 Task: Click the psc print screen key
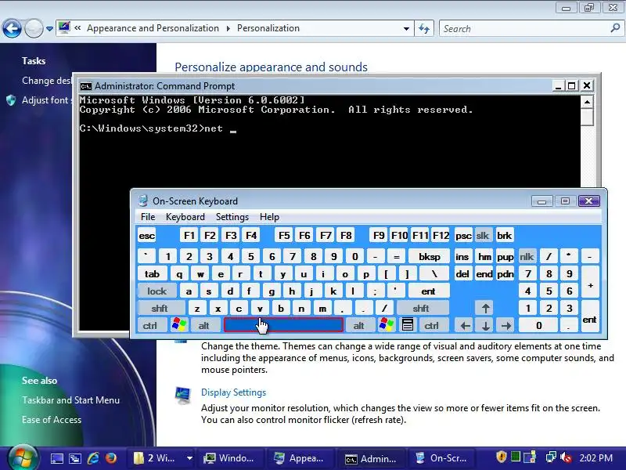462,236
